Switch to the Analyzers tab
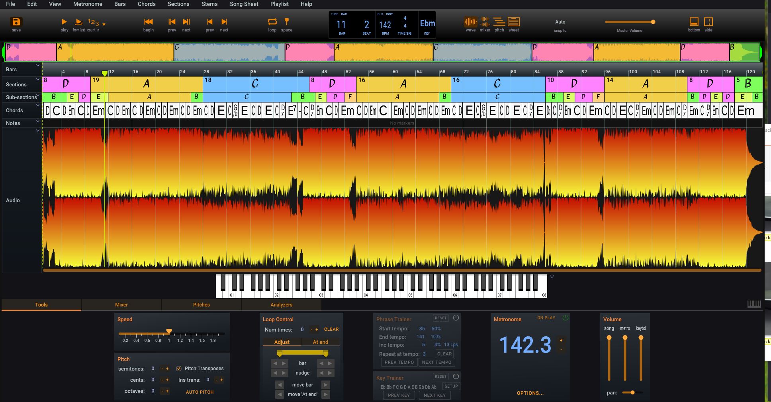771x402 pixels. pos(281,305)
